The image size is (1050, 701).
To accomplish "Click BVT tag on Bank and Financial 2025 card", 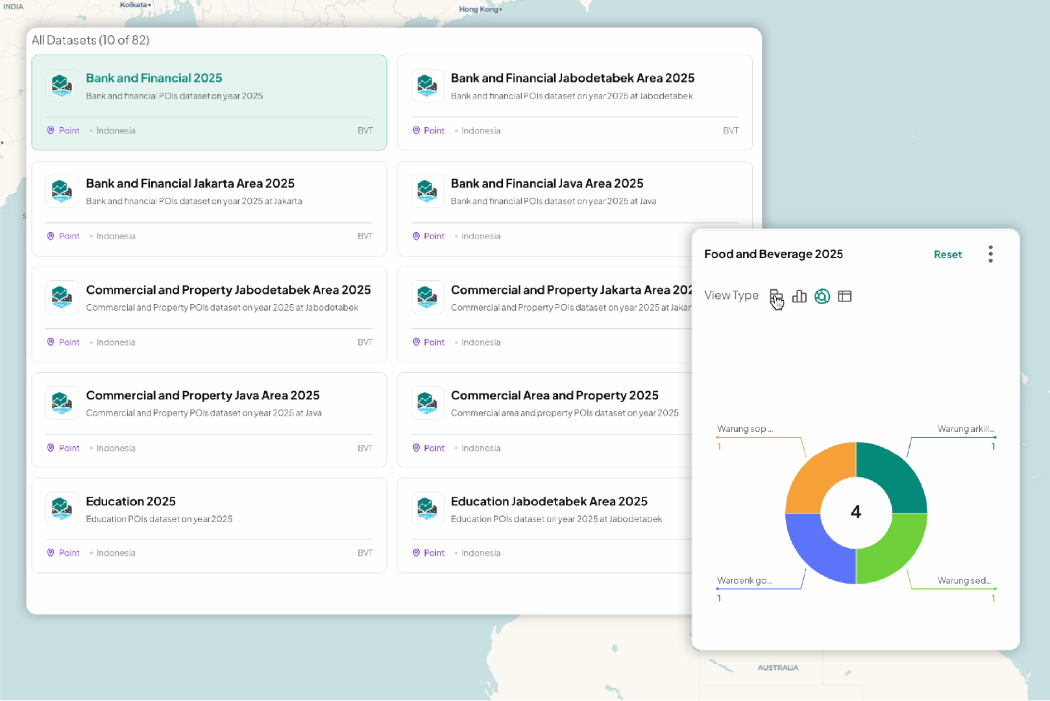I will pyautogui.click(x=365, y=131).
